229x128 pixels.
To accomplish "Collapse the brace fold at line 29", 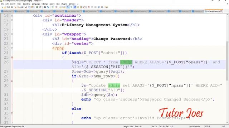I will click(x=12, y=81).
